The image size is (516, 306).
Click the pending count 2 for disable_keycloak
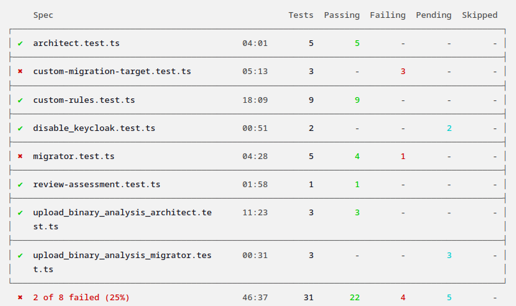click(449, 128)
